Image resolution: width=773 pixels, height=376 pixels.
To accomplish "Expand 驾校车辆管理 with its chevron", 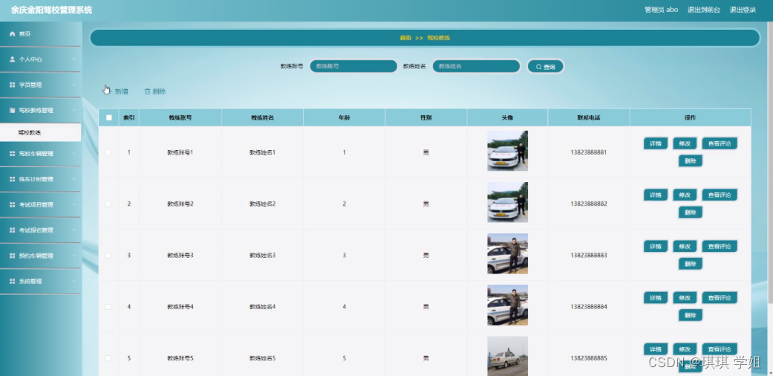I will [x=74, y=154].
